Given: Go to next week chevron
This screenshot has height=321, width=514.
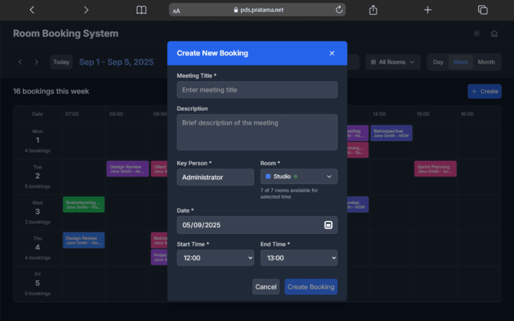Looking at the screenshot, I should click(37, 62).
